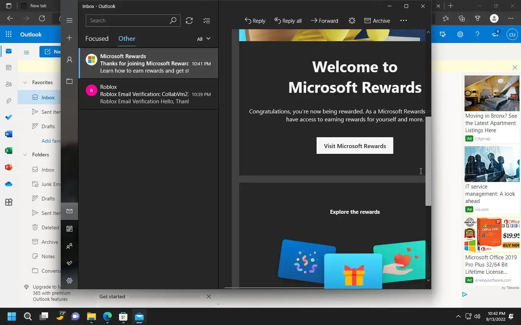Viewport: 521px width, 325px height.
Task: Select the Mail icon in bottom sidebar
Action: (x=69, y=211)
